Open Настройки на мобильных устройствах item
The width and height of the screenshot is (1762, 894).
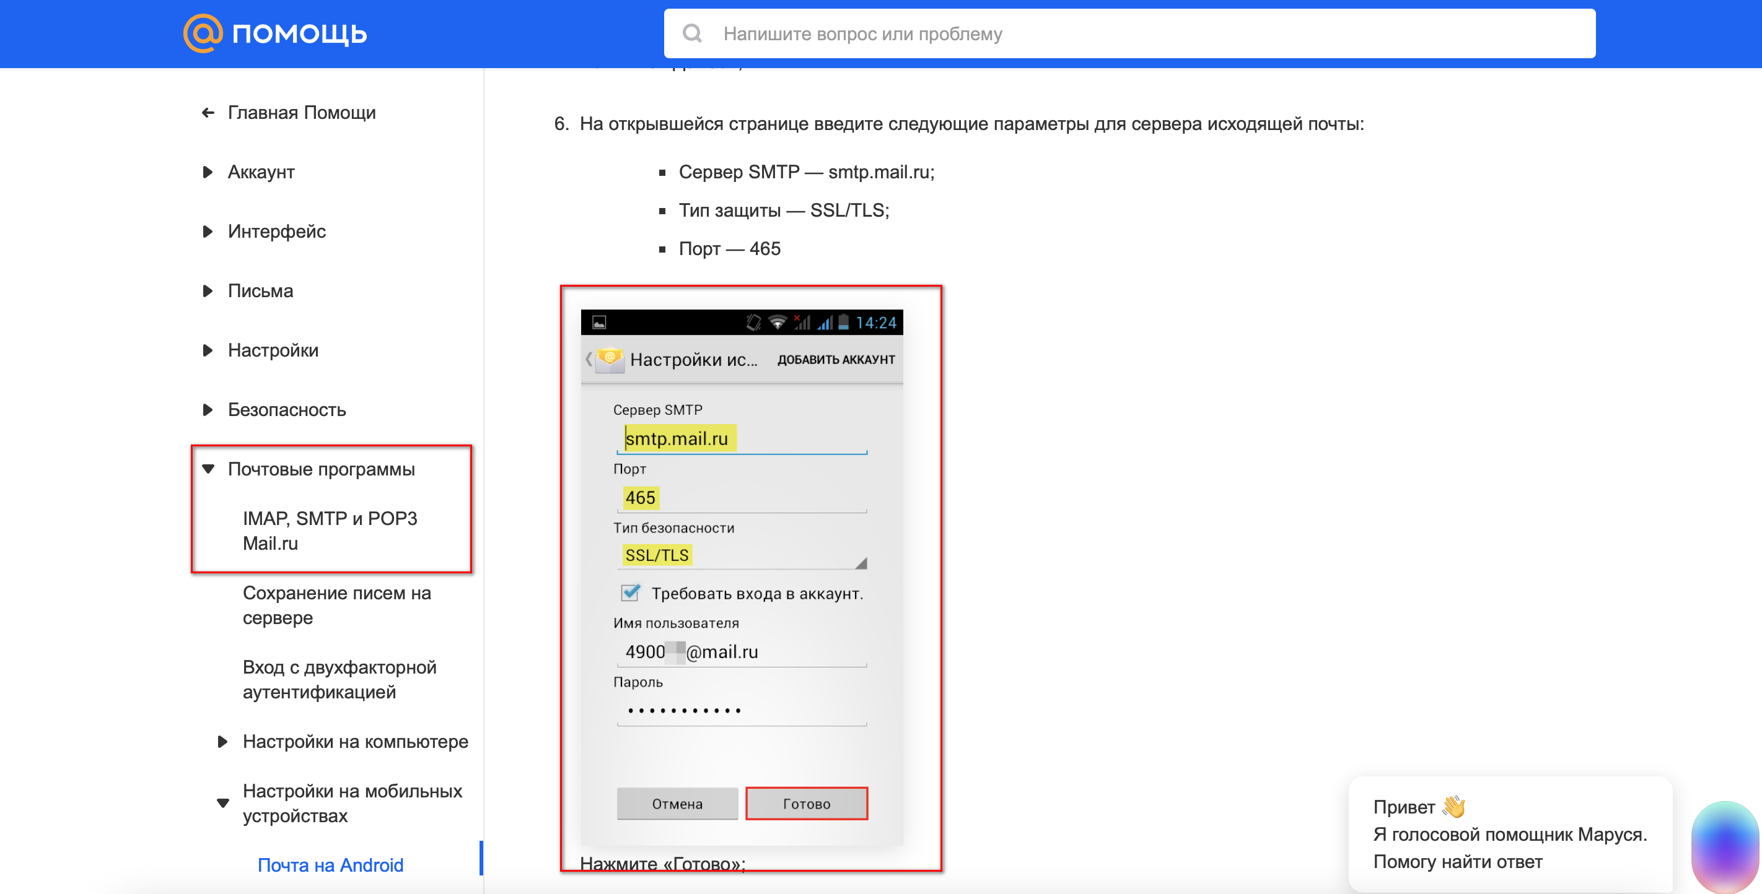(x=353, y=804)
